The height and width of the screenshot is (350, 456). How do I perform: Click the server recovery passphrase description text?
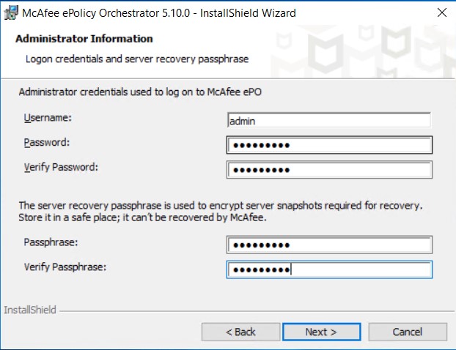click(220, 212)
